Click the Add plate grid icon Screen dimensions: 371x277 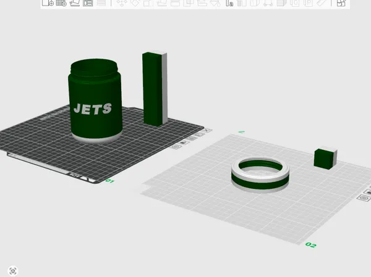point(61,3)
